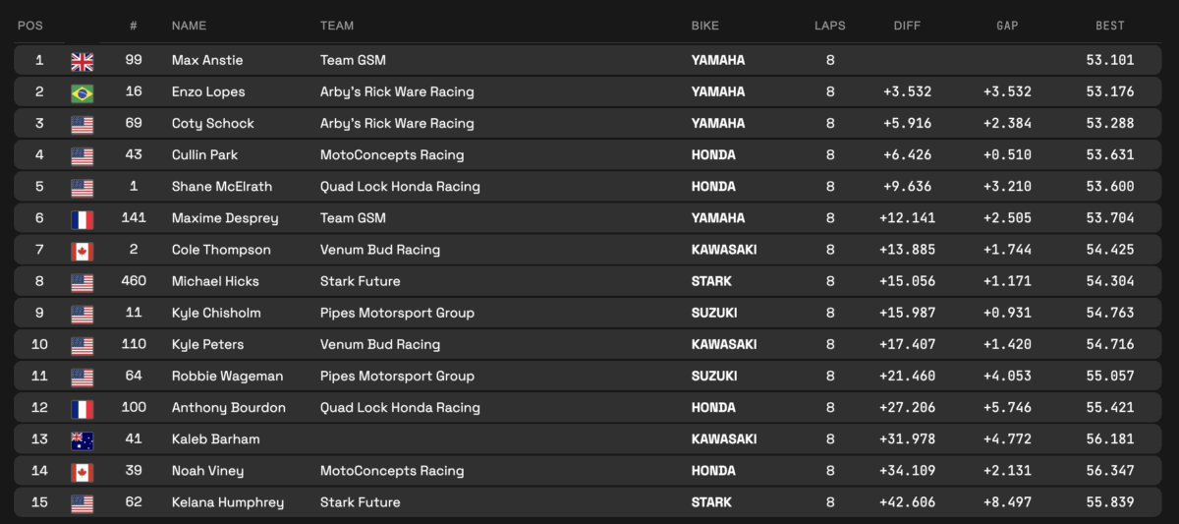Select Kyle Chisholm's best lap 54.763
This screenshot has width=1179, height=524.
(1109, 313)
